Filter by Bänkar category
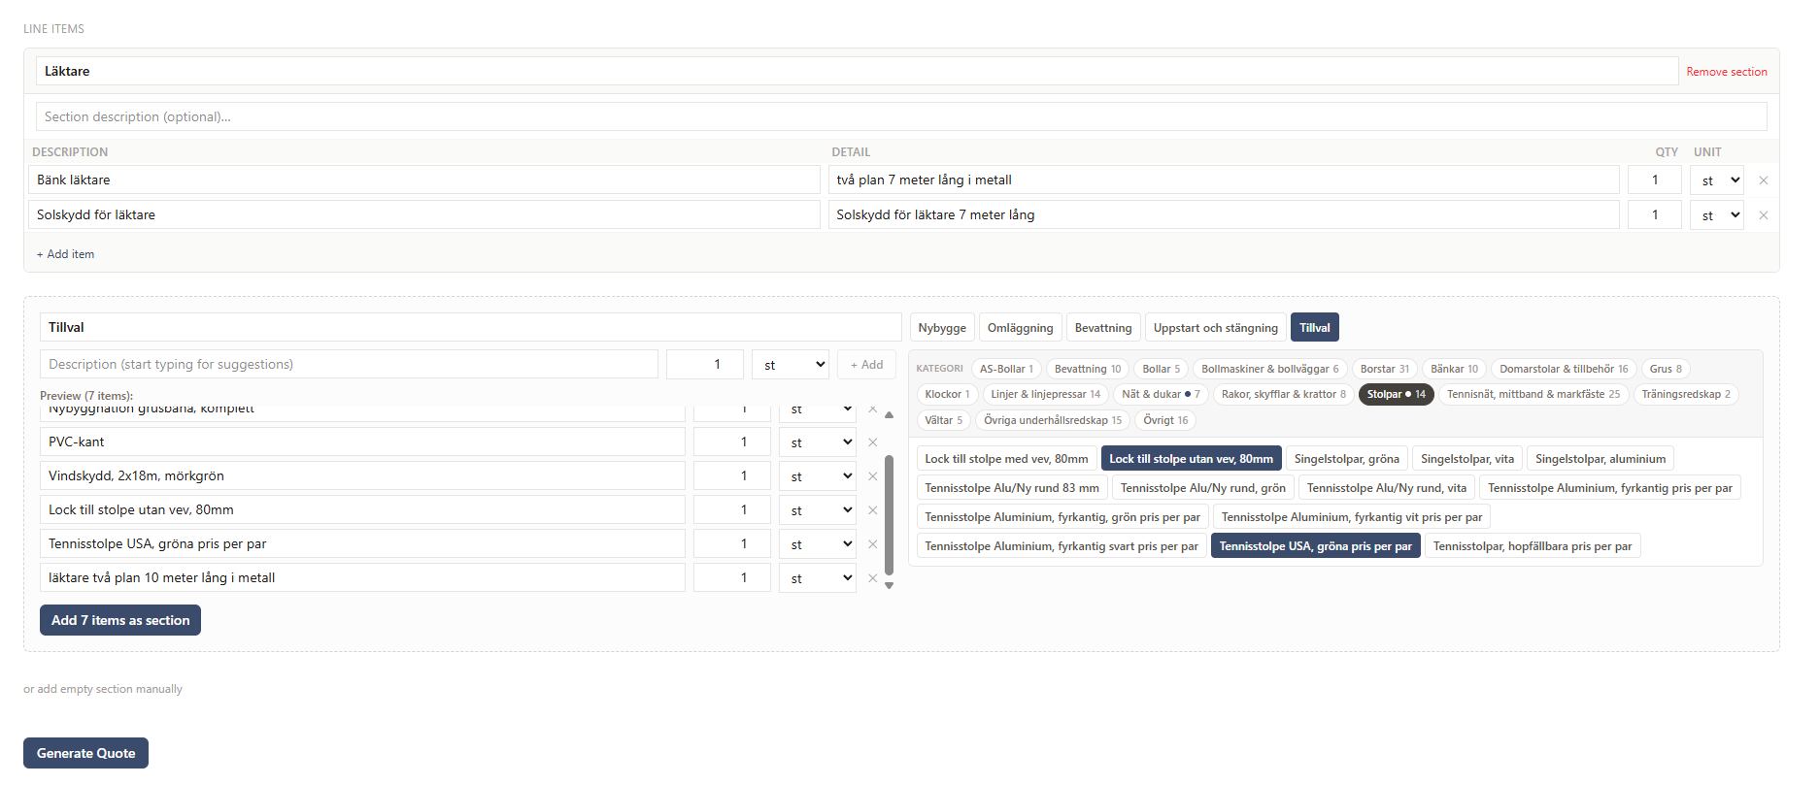This screenshot has width=1820, height=785. pyautogui.click(x=1454, y=369)
